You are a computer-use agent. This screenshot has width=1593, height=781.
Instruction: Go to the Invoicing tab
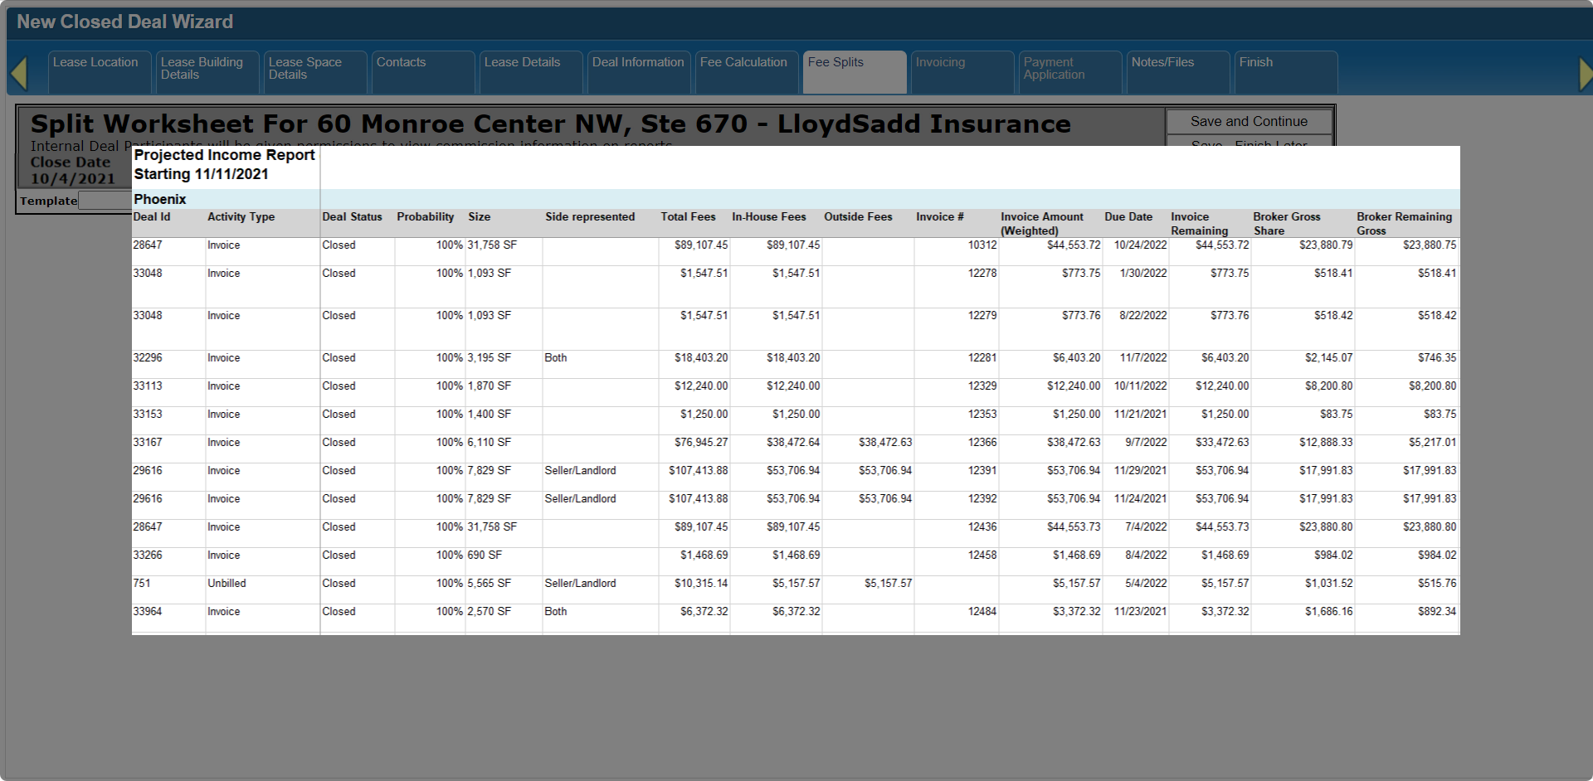(x=962, y=70)
